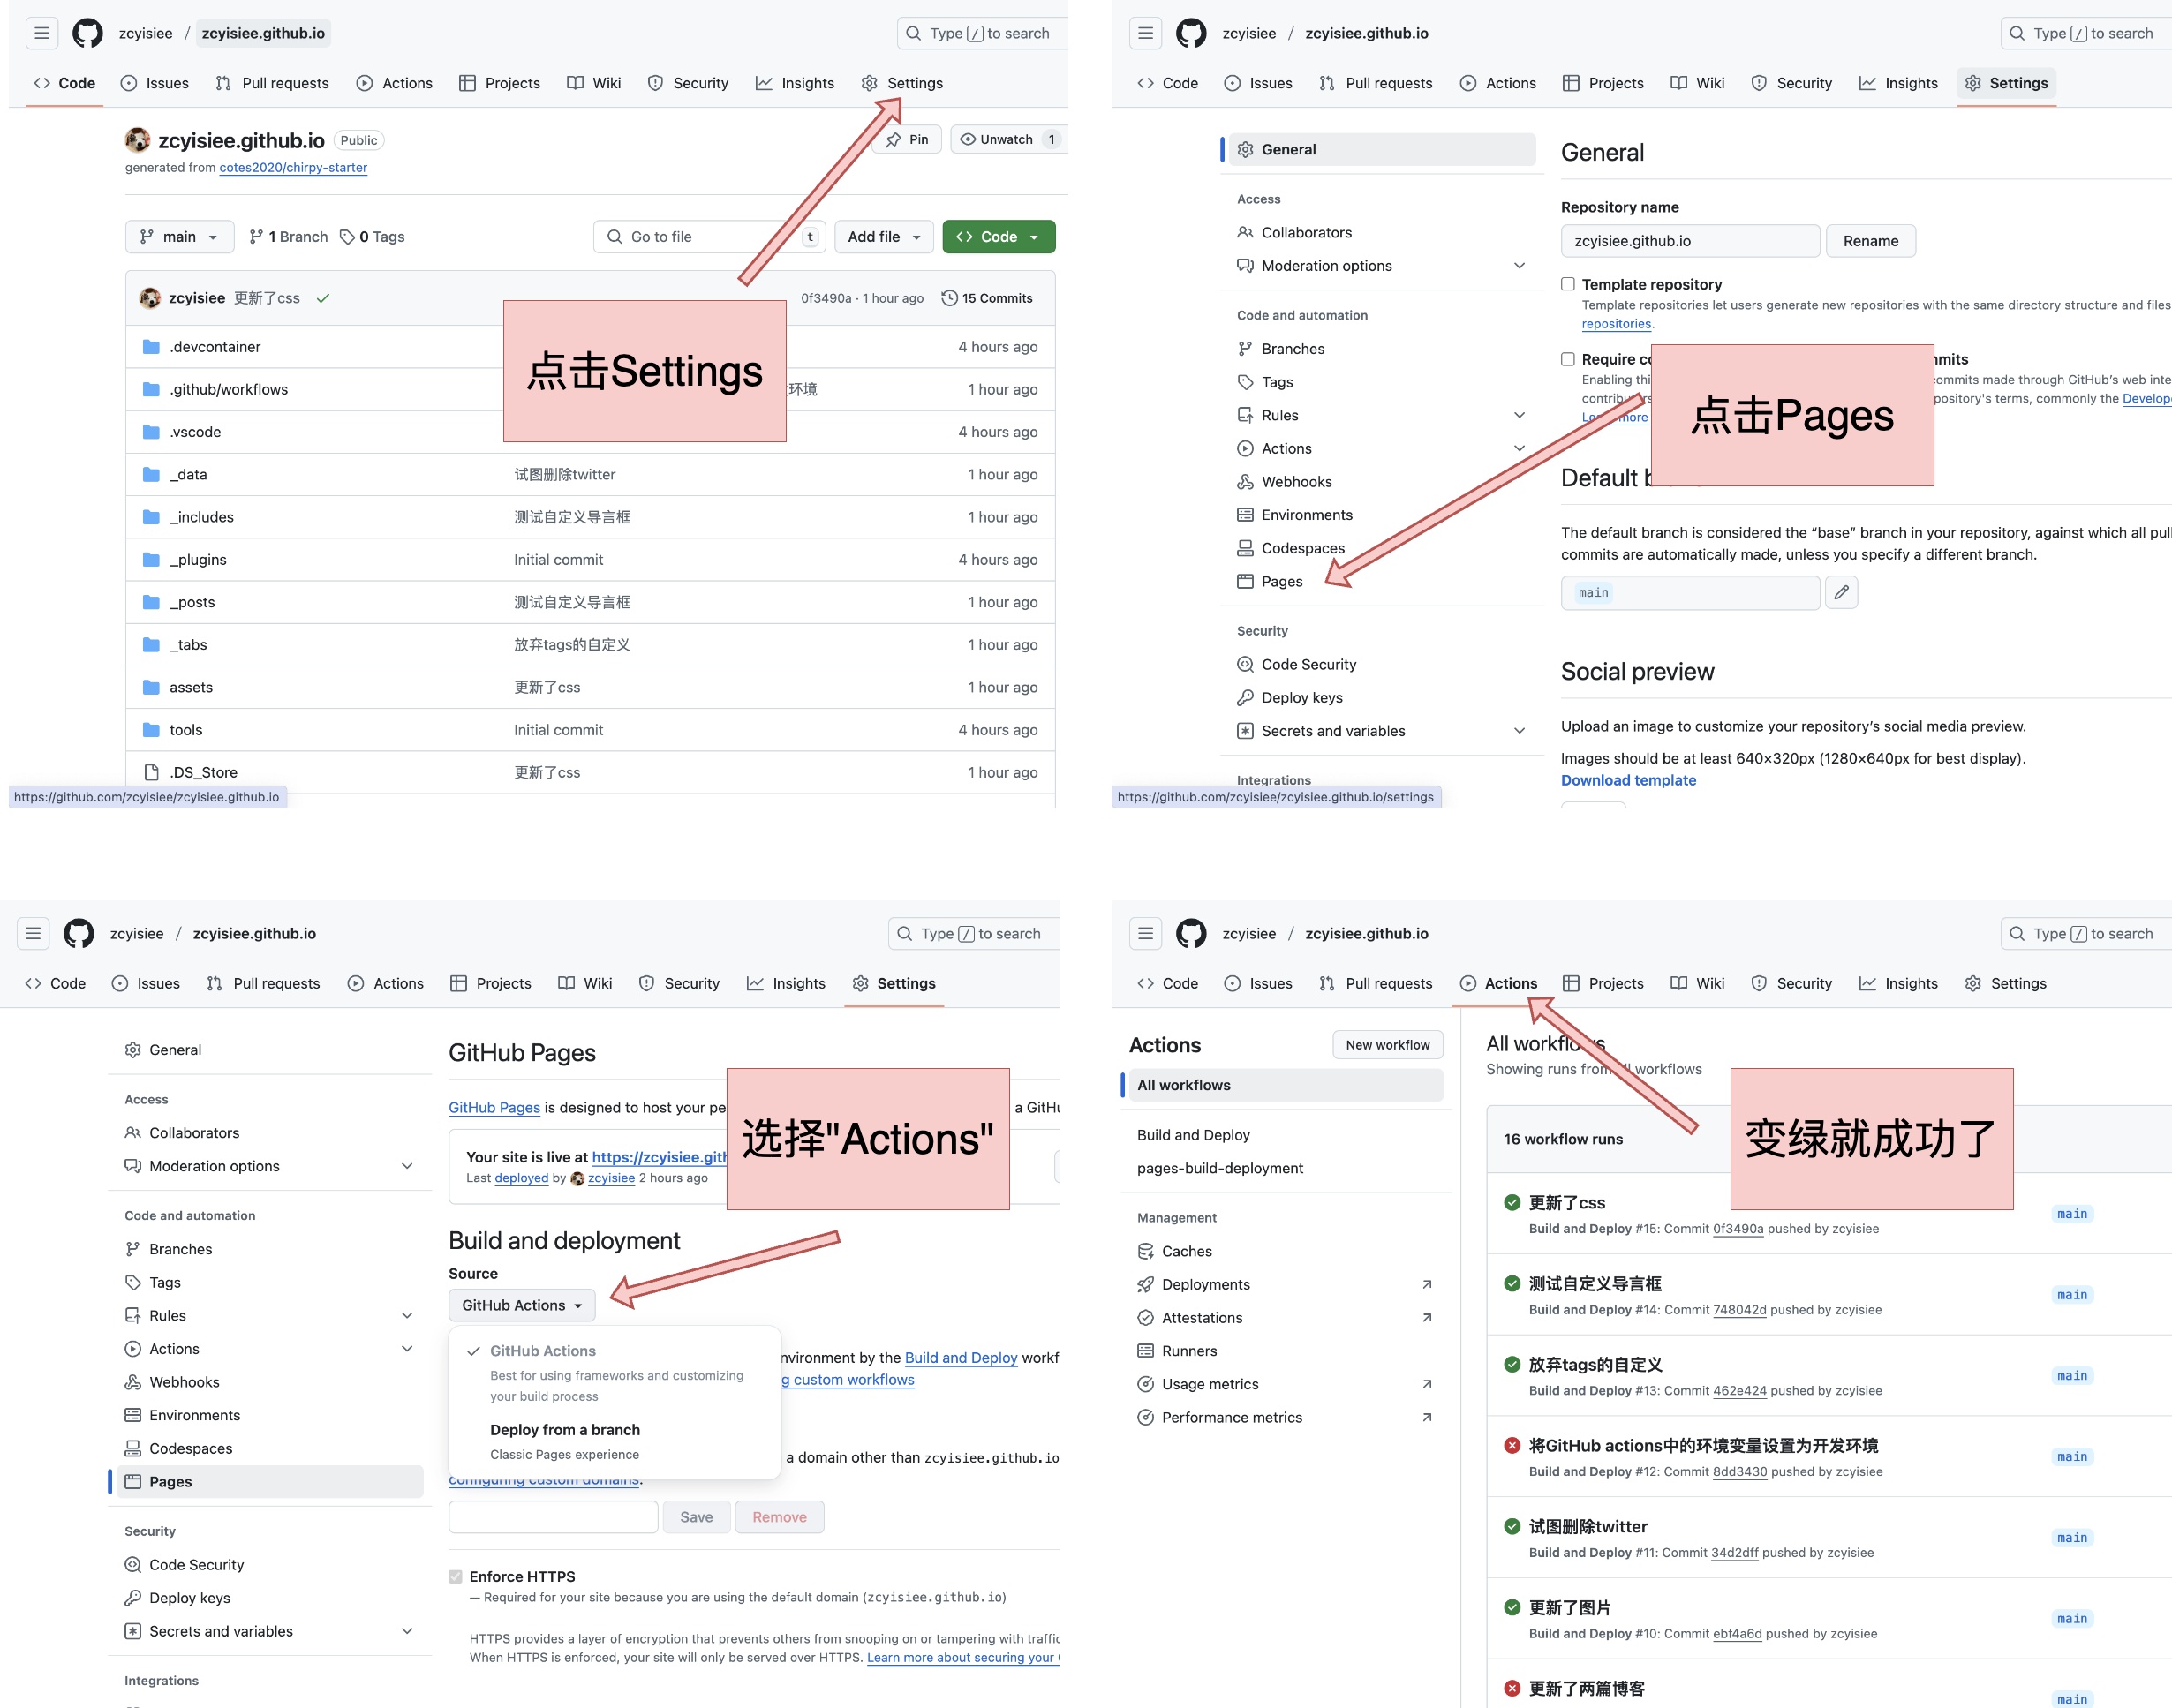Select Deploy from a branch option

565,1430
